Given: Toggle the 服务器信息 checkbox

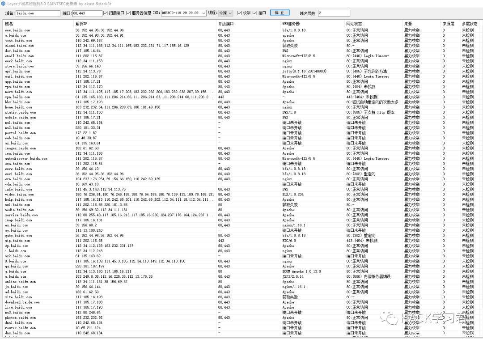Looking at the screenshot, I should [128, 13].
